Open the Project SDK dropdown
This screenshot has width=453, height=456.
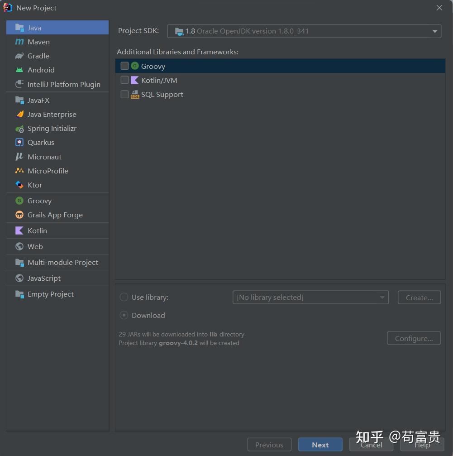click(304, 31)
